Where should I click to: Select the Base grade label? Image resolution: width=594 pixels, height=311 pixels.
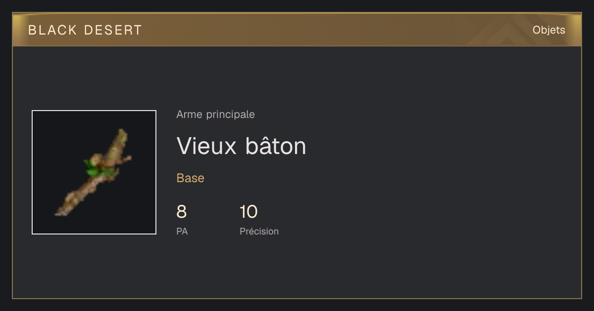point(190,178)
